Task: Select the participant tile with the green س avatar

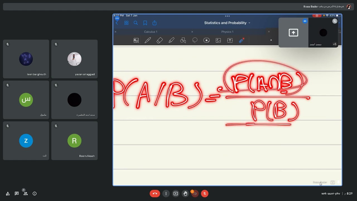Action: click(x=26, y=100)
